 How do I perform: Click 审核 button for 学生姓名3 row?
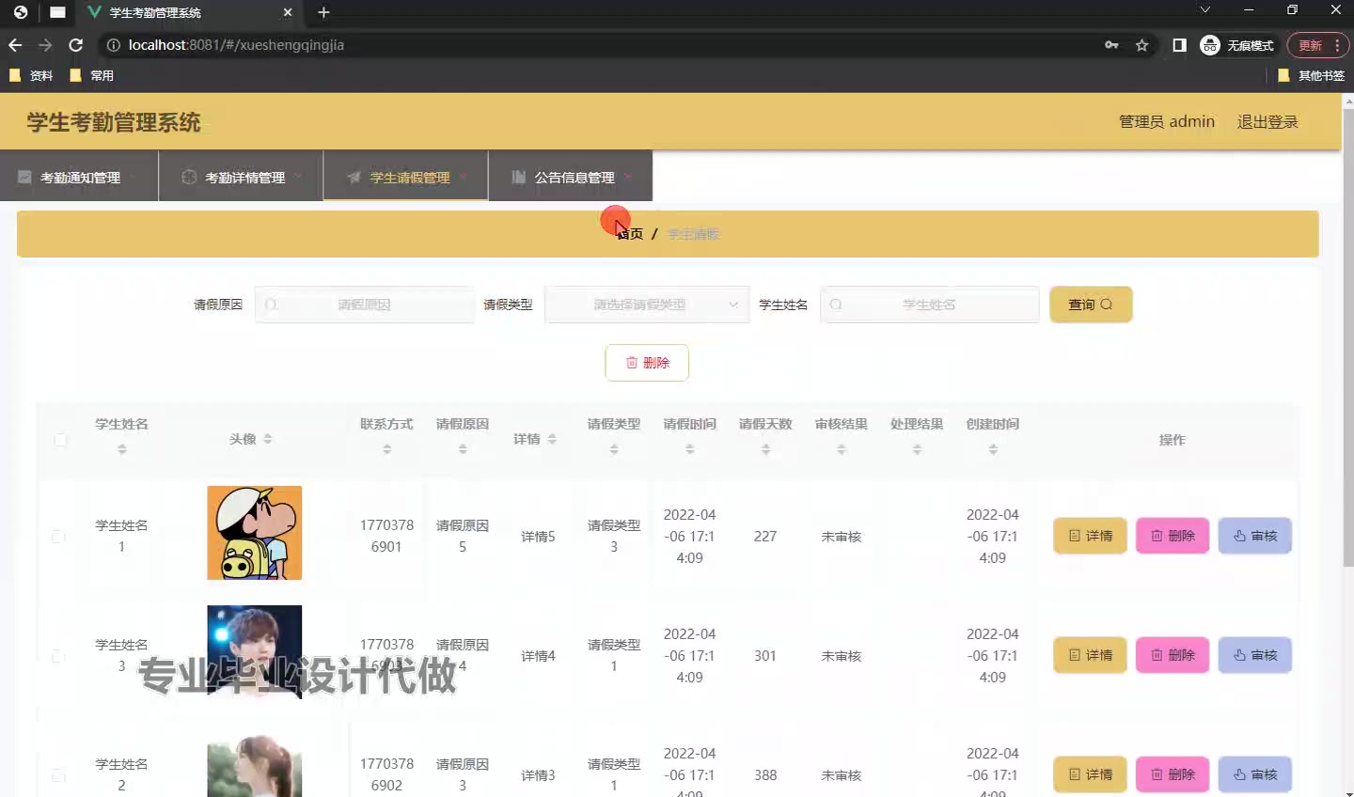pos(1255,655)
